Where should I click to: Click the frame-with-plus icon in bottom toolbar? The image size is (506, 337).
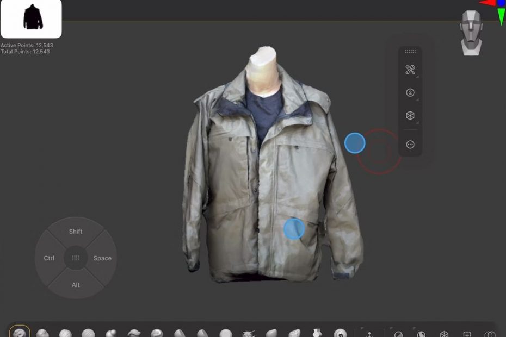coord(467,334)
